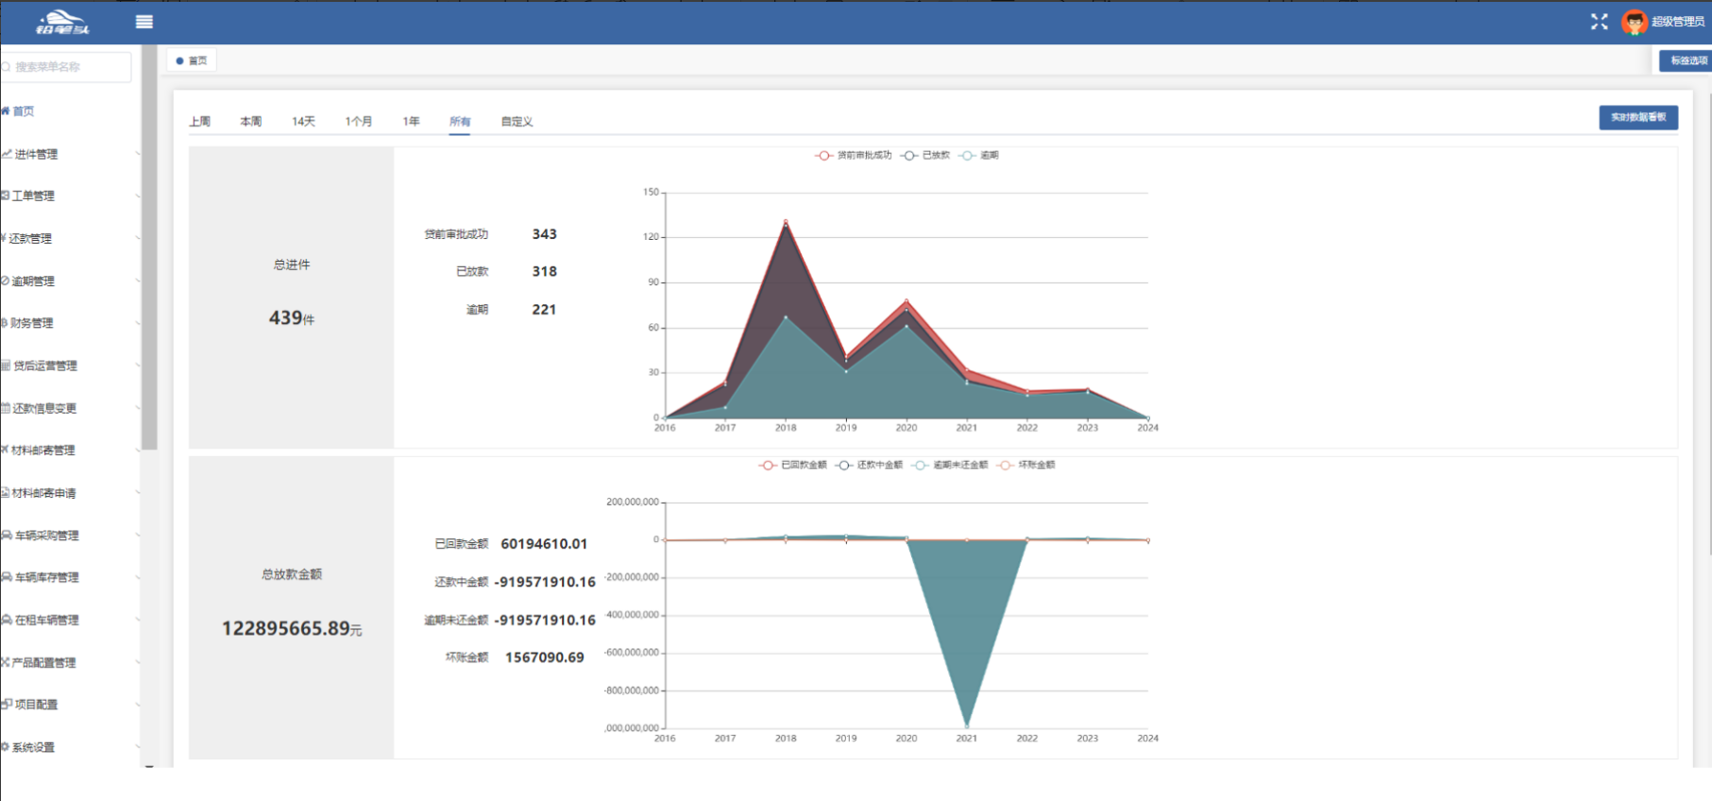This screenshot has width=1712, height=801.
Task: Click the 总进件 label
Action: point(292,265)
